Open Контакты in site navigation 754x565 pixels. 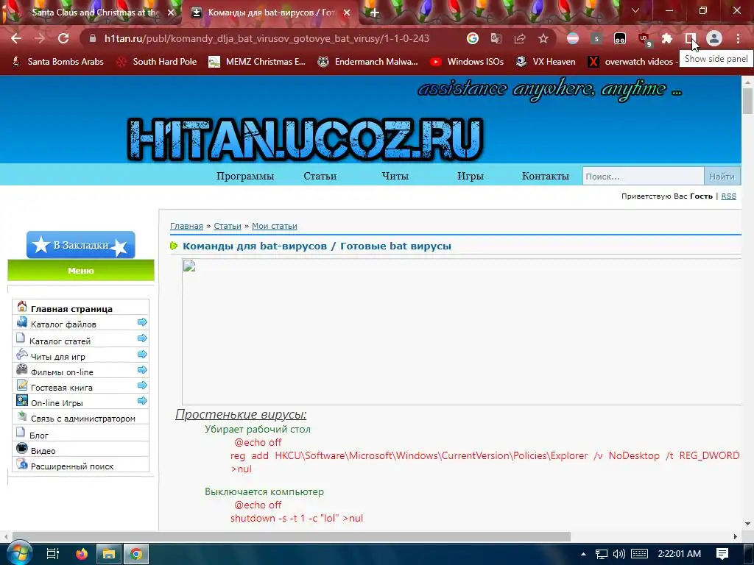(546, 176)
